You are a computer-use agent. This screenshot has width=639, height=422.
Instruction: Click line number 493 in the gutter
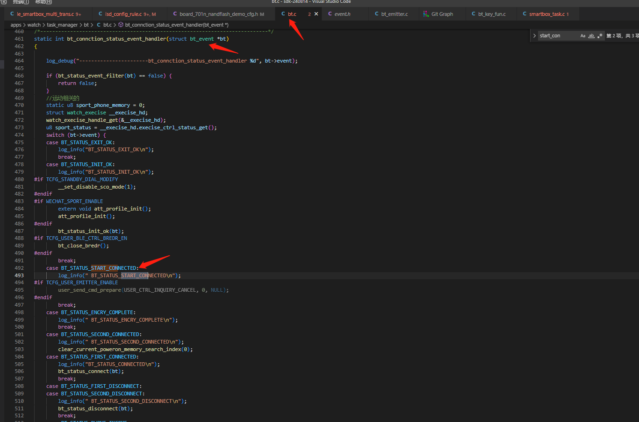tap(19, 275)
